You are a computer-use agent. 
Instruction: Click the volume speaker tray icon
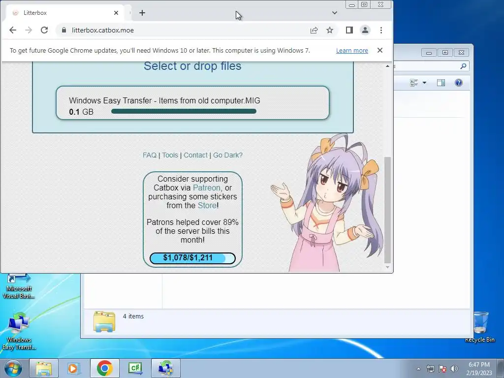[454, 369]
